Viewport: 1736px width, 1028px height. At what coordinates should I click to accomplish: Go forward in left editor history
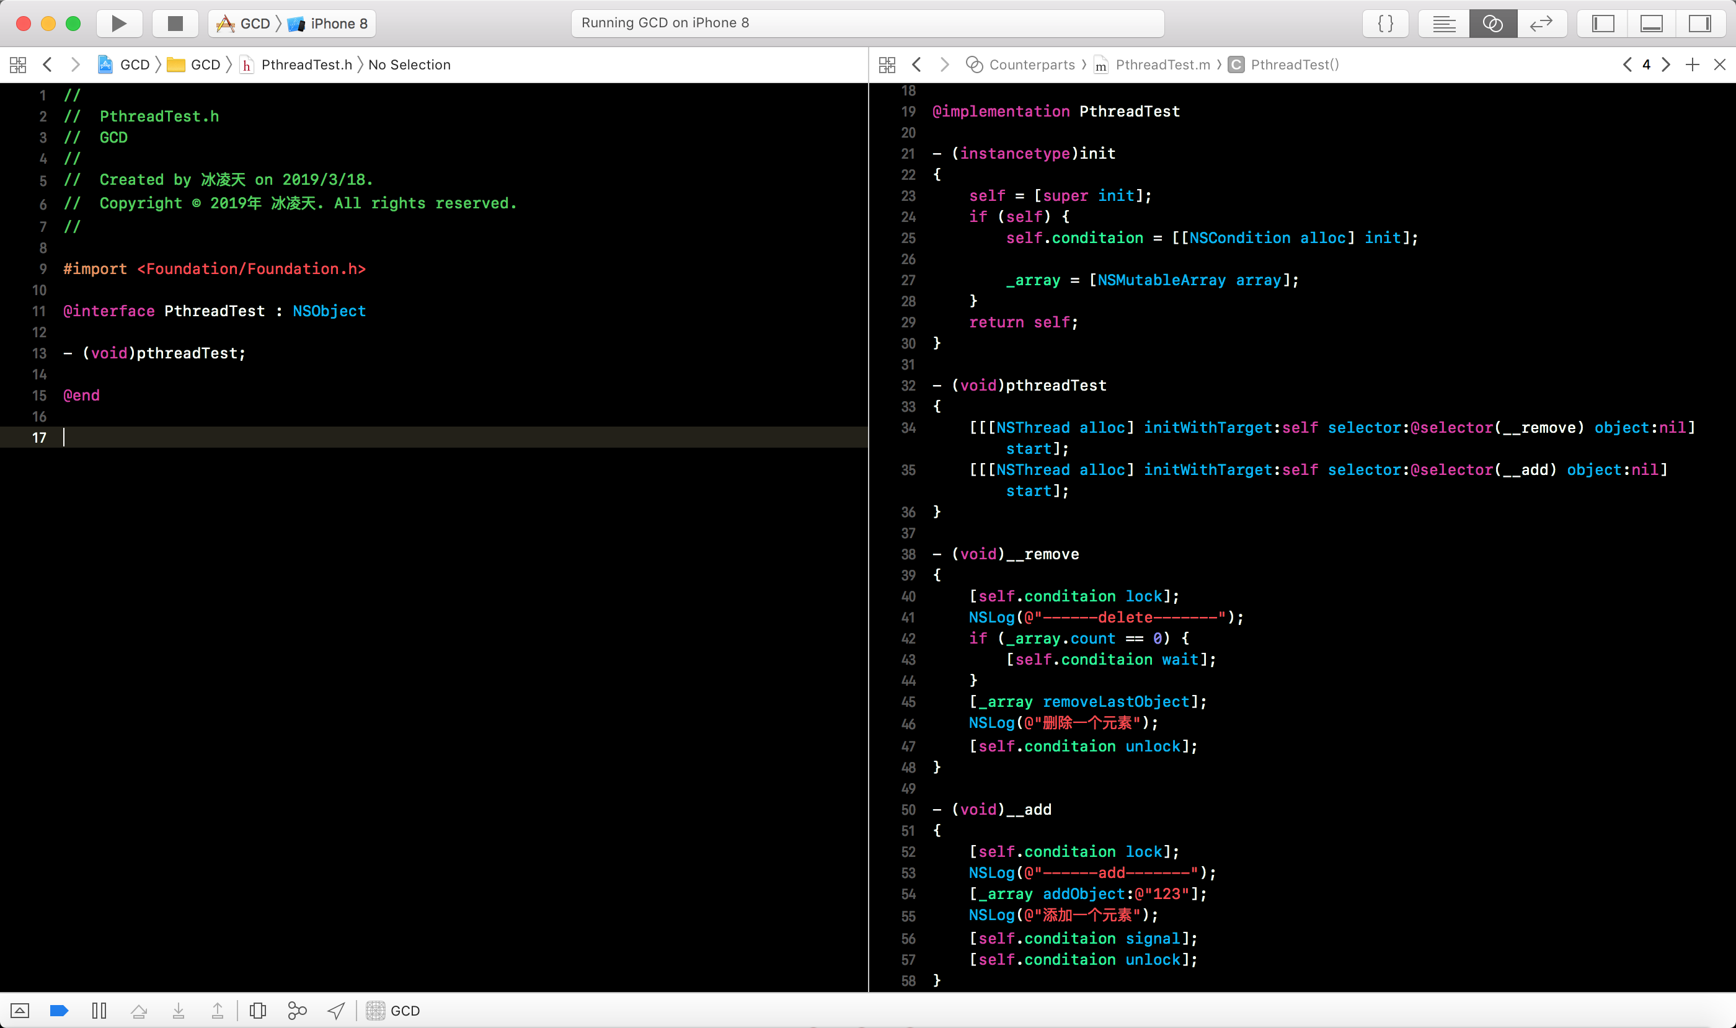point(76,64)
